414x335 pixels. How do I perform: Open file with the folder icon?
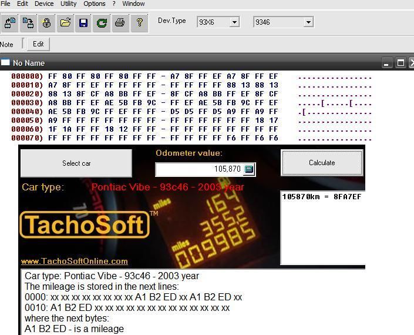[65, 23]
